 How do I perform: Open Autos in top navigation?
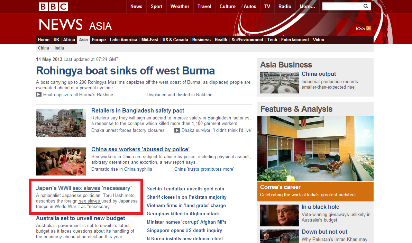pos(250,6)
